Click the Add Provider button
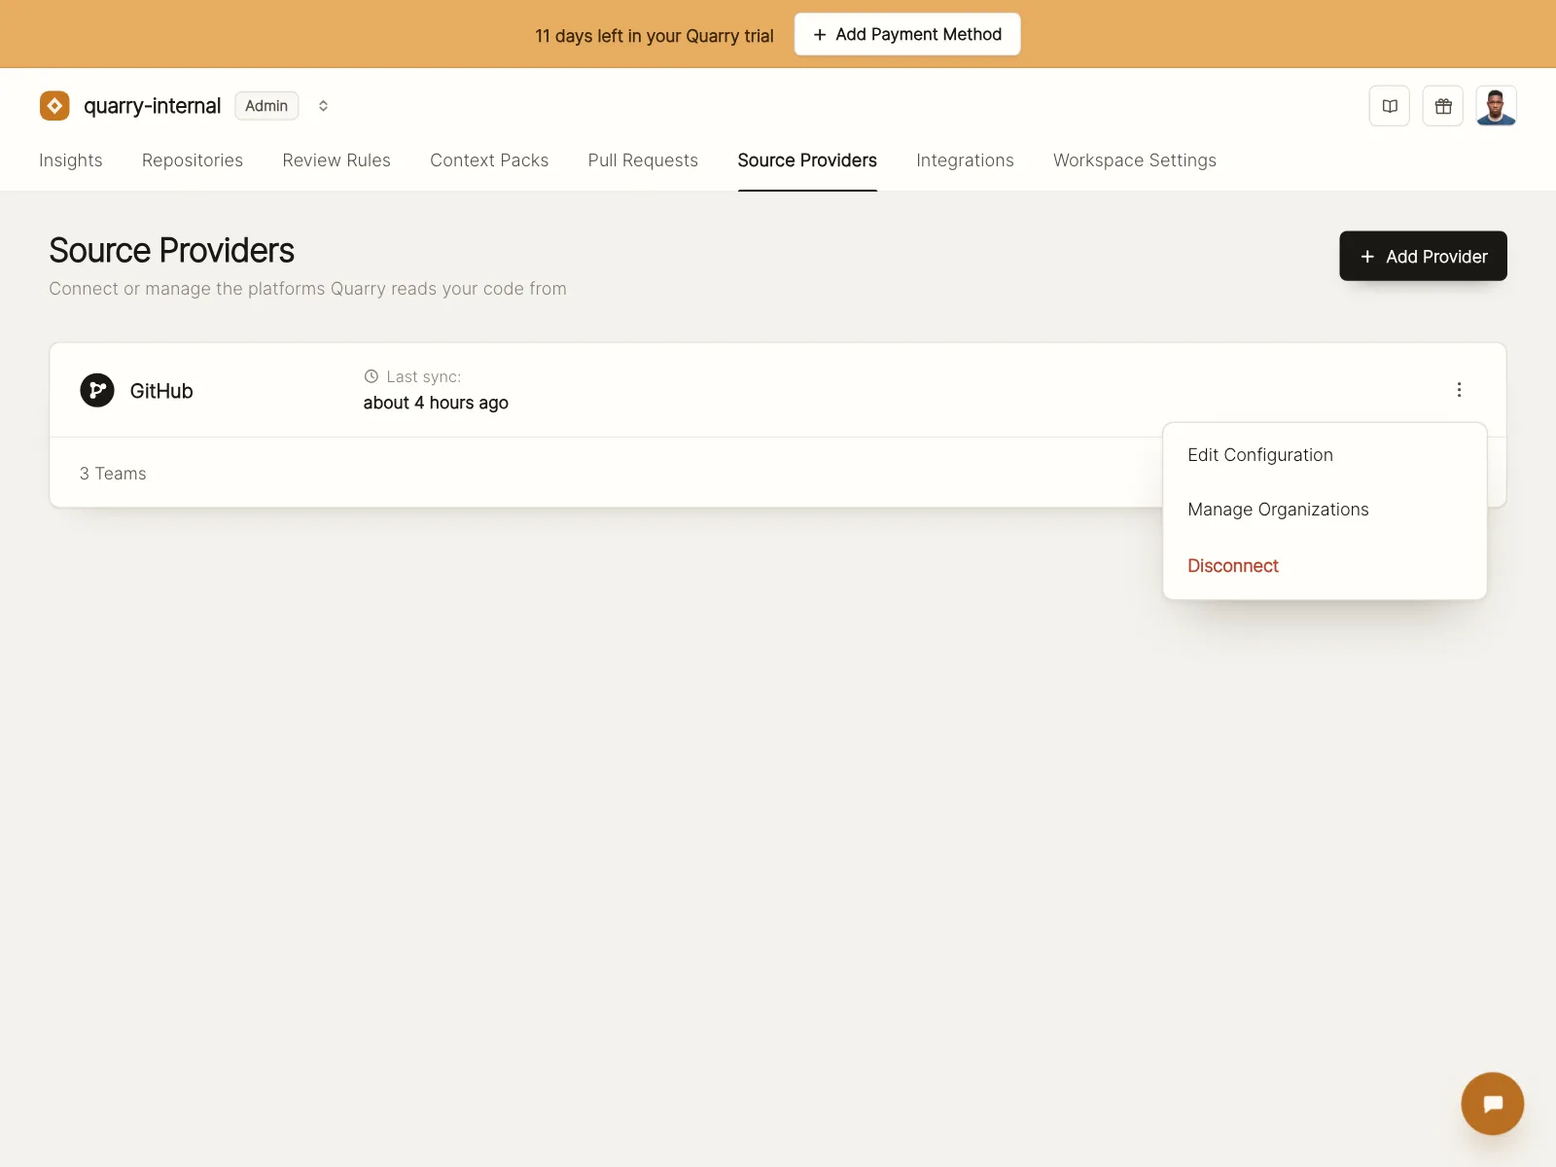The width and height of the screenshot is (1556, 1167). (1423, 256)
